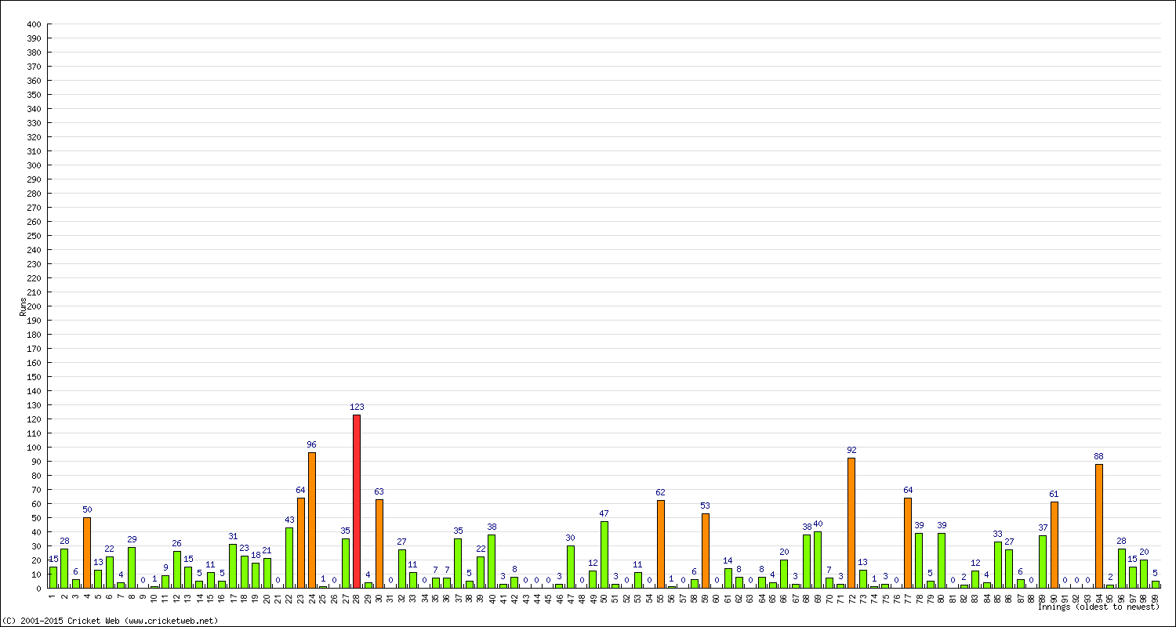Screen dimensions: 1176x627
Task: Click the green 28-run bar at innings 2
Action: 64,568
